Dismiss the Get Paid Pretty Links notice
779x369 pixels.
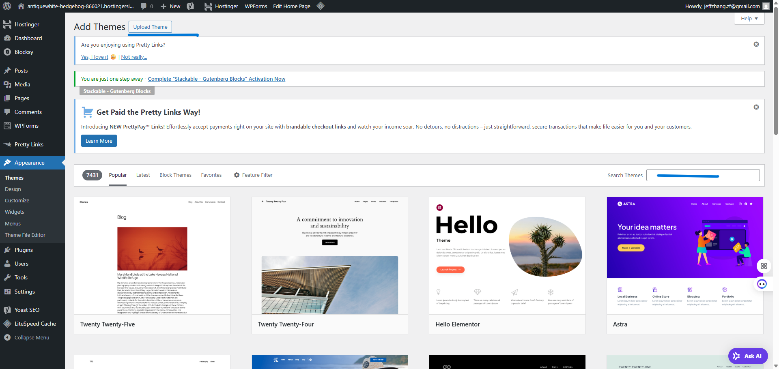pos(756,107)
